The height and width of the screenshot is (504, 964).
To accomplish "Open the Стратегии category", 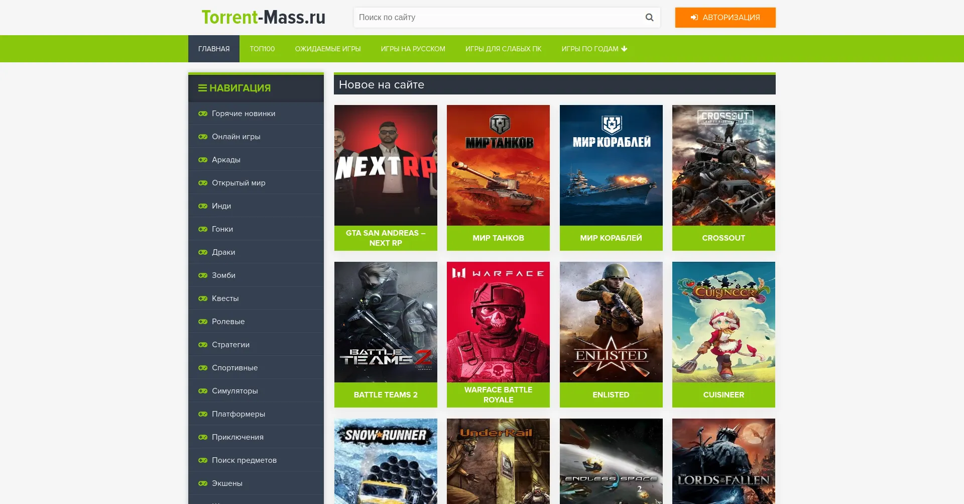I will [x=256, y=345].
